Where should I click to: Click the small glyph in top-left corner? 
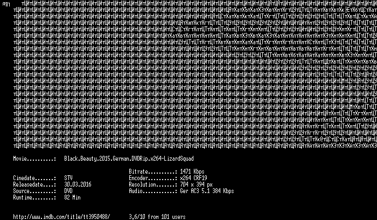pyautogui.click(x=6, y=4)
